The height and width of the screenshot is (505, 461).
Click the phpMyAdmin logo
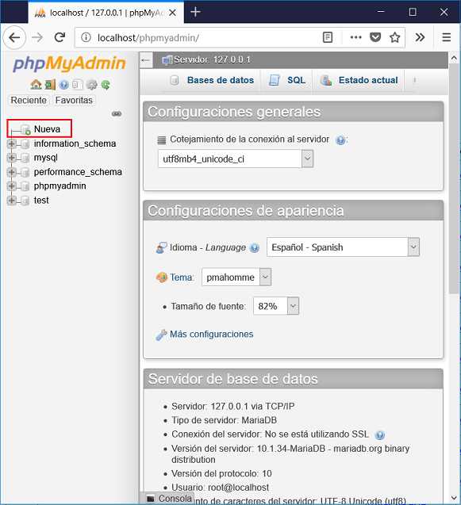coord(69,63)
